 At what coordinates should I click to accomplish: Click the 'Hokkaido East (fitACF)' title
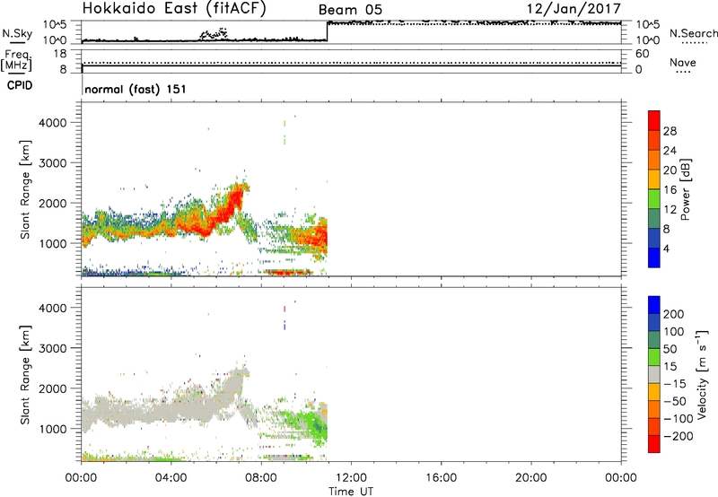pos(174,9)
